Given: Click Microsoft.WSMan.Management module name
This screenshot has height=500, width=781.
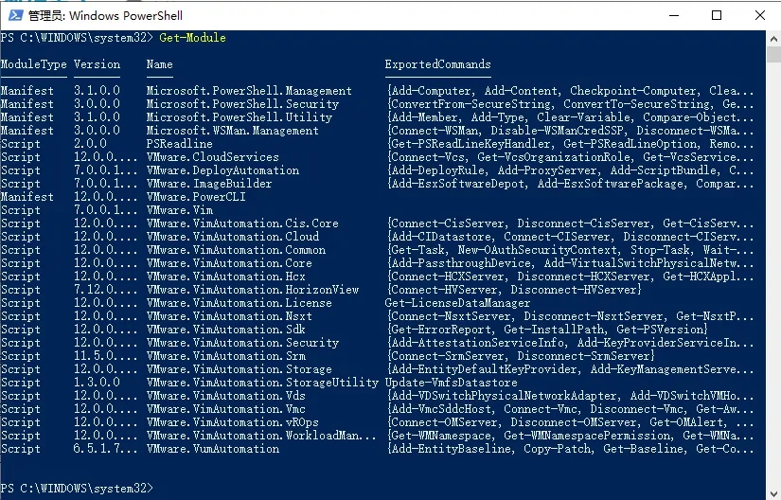Looking at the screenshot, I should [233, 131].
